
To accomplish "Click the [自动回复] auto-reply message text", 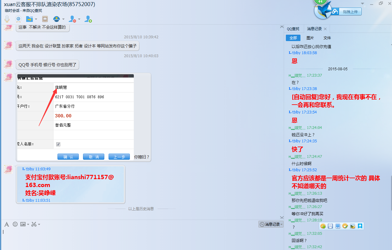I will 337,101.
